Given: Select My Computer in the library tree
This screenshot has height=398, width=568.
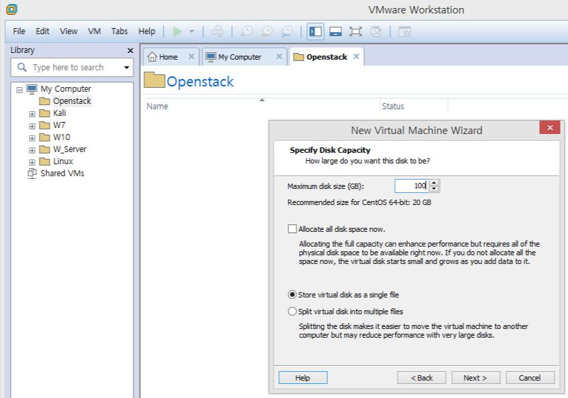Looking at the screenshot, I should point(66,89).
